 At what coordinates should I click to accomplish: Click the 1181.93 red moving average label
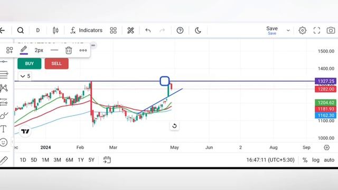pyautogui.click(x=325, y=109)
